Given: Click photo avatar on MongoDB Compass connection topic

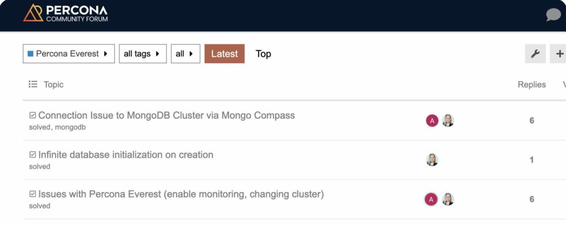Looking at the screenshot, I should [448, 121].
